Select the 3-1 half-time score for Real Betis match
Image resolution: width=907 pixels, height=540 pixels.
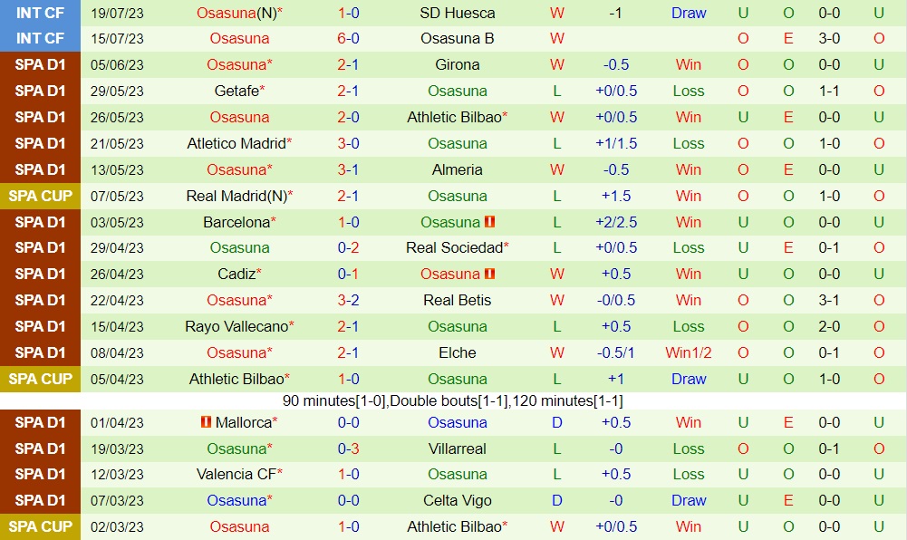point(829,300)
